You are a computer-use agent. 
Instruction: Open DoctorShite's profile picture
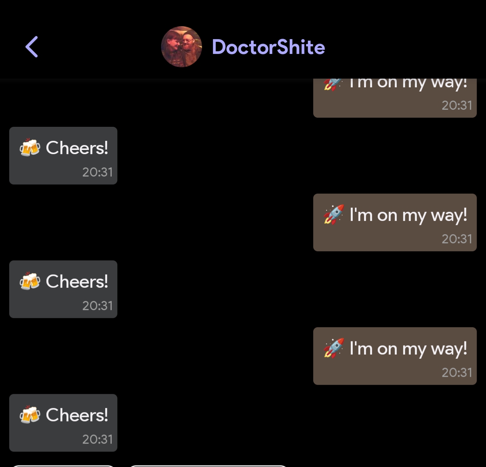click(x=181, y=47)
